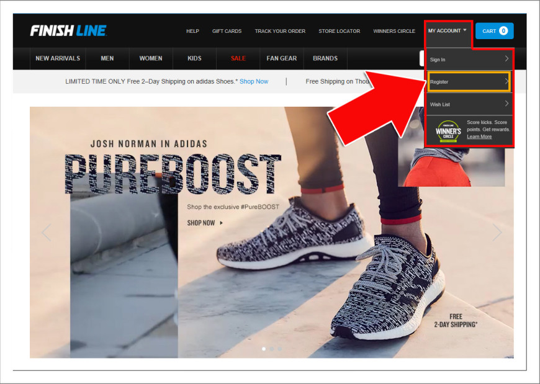The height and width of the screenshot is (384, 540).
Task: Open the Store Locator link
Action: pyautogui.click(x=340, y=31)
